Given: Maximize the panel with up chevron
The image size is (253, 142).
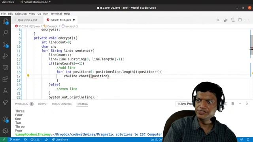Looking at the screenshot, I should [x=240, y=104].
